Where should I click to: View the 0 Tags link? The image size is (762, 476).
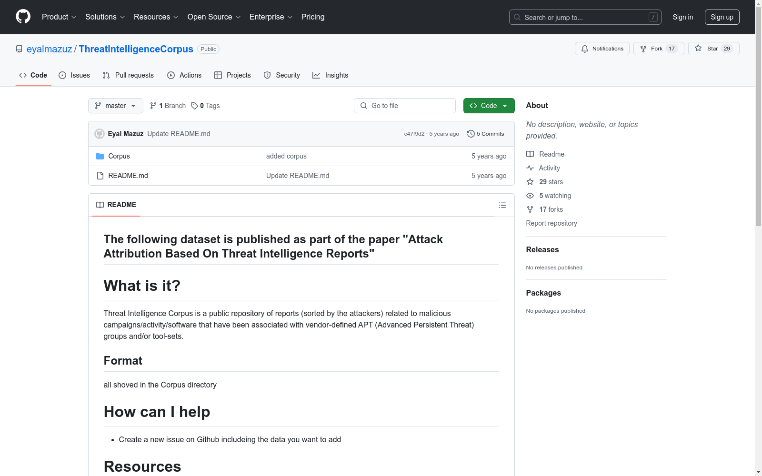pos(205,106)
